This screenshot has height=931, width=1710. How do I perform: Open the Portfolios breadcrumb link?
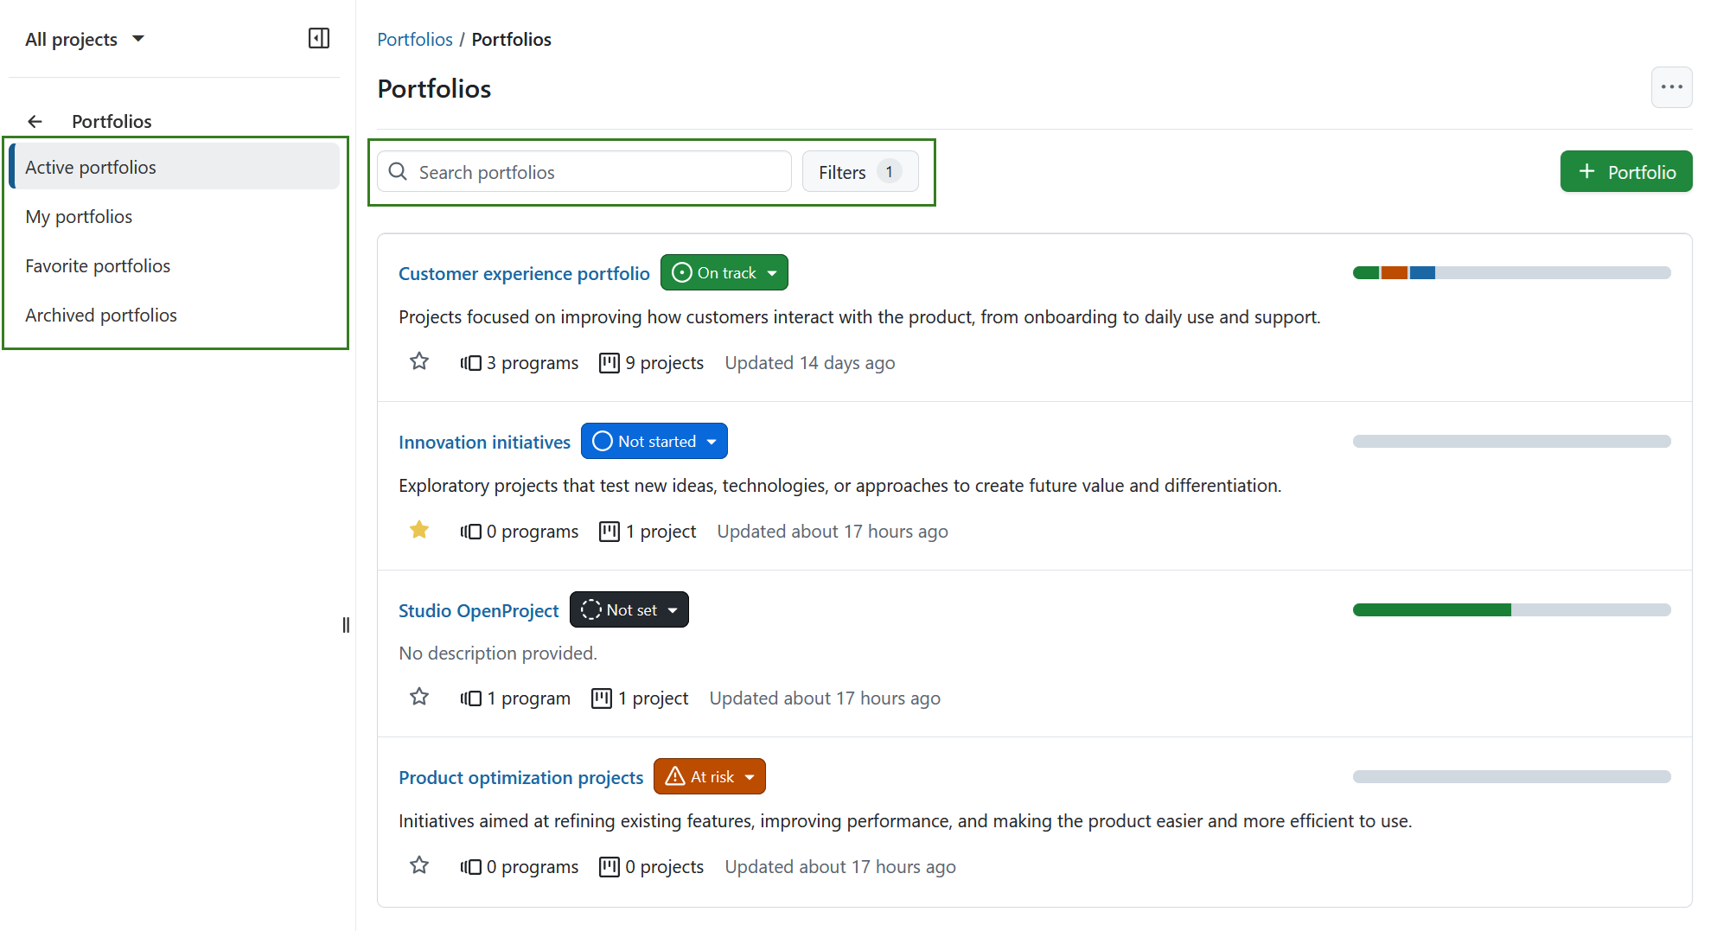click(415, 39)
